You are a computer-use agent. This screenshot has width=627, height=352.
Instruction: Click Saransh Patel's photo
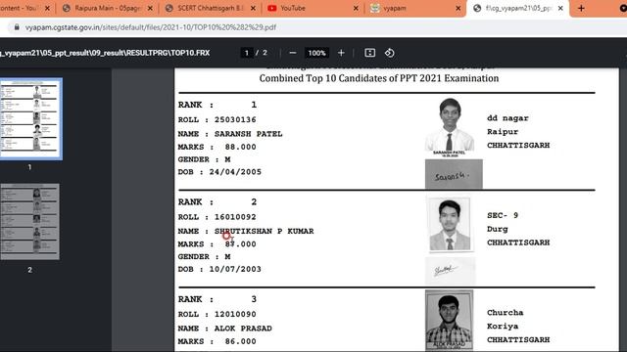pos(450,127)
